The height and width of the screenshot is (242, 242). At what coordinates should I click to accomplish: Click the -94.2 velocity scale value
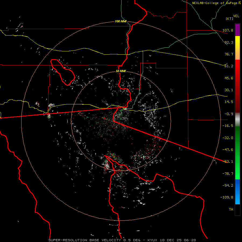pos(228,186)
